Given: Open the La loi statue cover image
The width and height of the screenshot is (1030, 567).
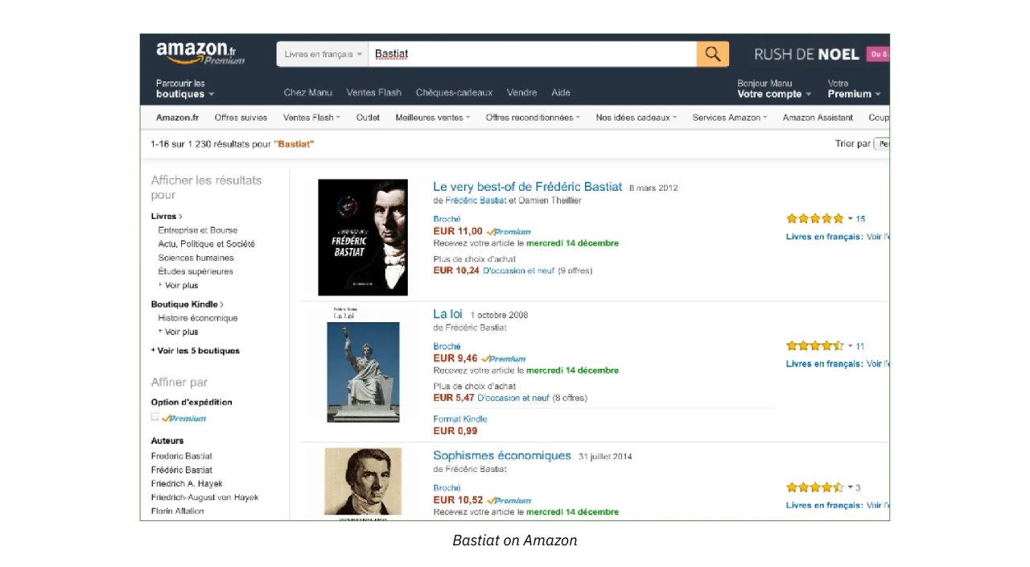Looking at the screenshot, I should coord(363,371).
